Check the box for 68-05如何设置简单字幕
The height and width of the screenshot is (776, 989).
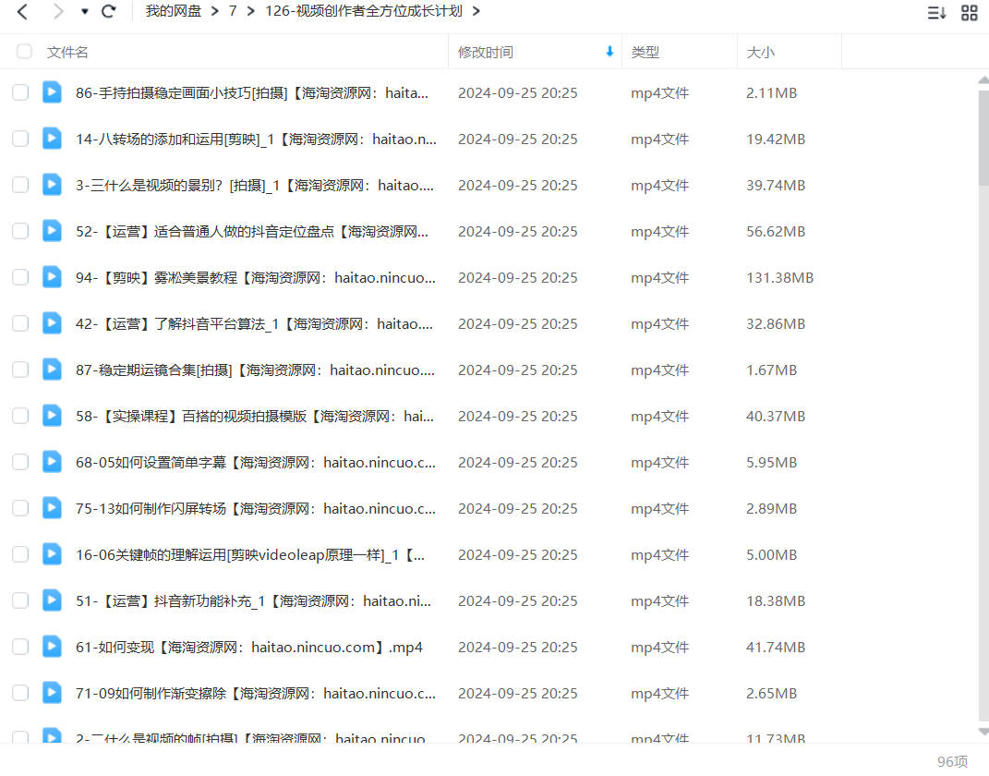(x=20, y=463)
